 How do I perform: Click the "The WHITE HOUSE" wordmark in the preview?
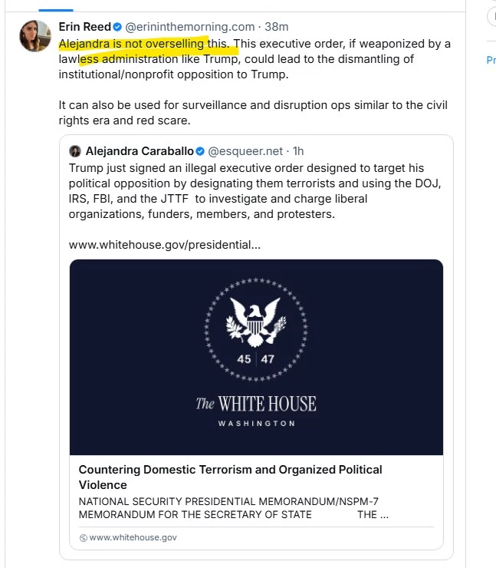tap(256, 404)
